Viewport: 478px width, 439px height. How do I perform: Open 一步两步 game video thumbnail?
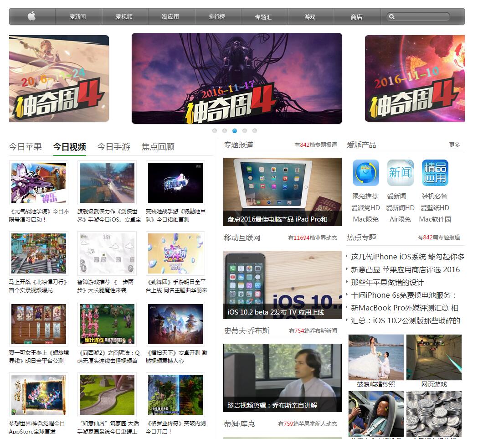coord(107,253)
